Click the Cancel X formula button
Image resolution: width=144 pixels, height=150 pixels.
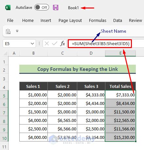click(47, 43)
